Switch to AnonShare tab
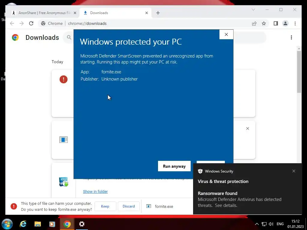Viewport: 307px width, 230px height. [43, 13]
